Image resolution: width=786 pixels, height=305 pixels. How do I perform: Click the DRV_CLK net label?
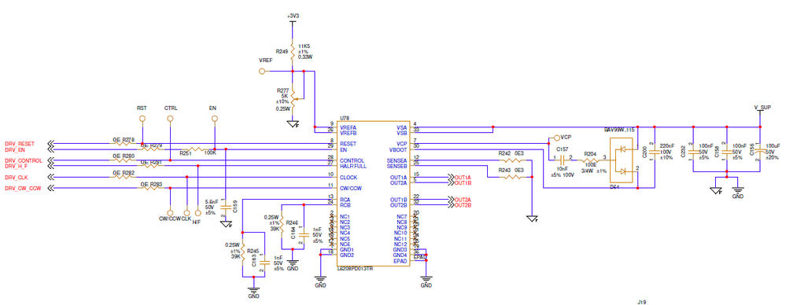point(16,178)
